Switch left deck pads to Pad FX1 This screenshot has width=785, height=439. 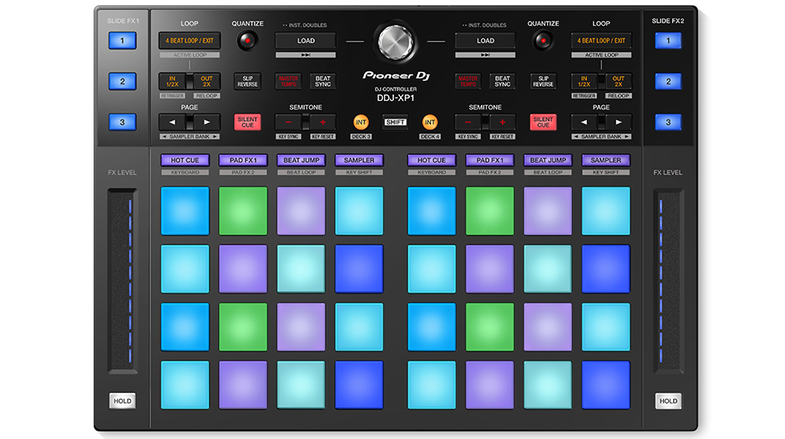tap(243, 160)
